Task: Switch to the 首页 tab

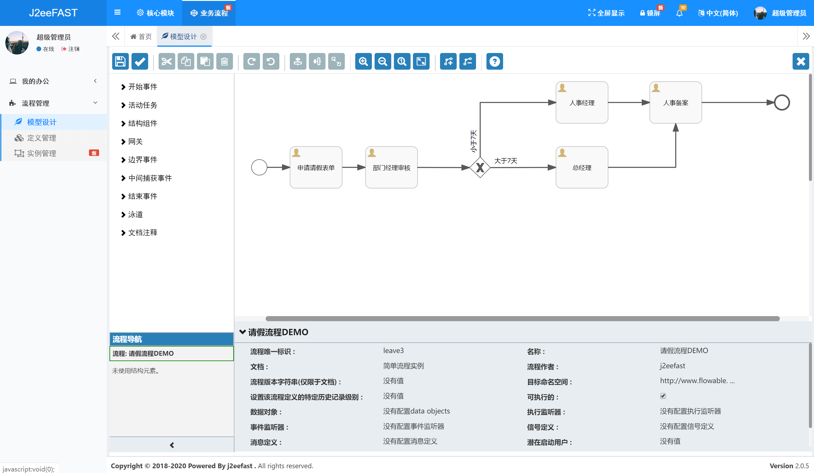Action: coord(141,37)
